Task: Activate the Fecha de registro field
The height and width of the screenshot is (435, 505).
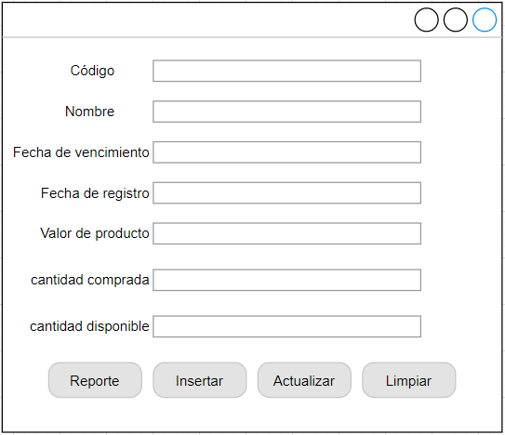Action: pos(286,192)
